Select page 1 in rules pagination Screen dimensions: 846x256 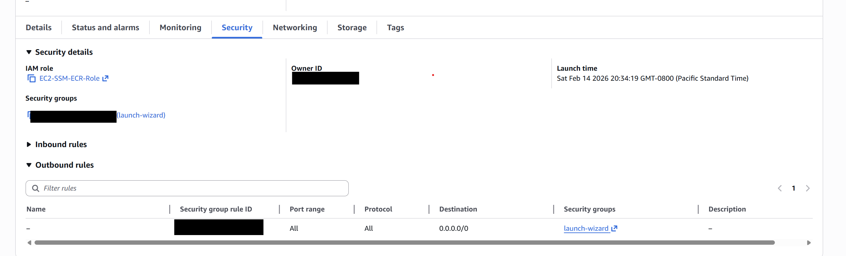pos(793,188)
